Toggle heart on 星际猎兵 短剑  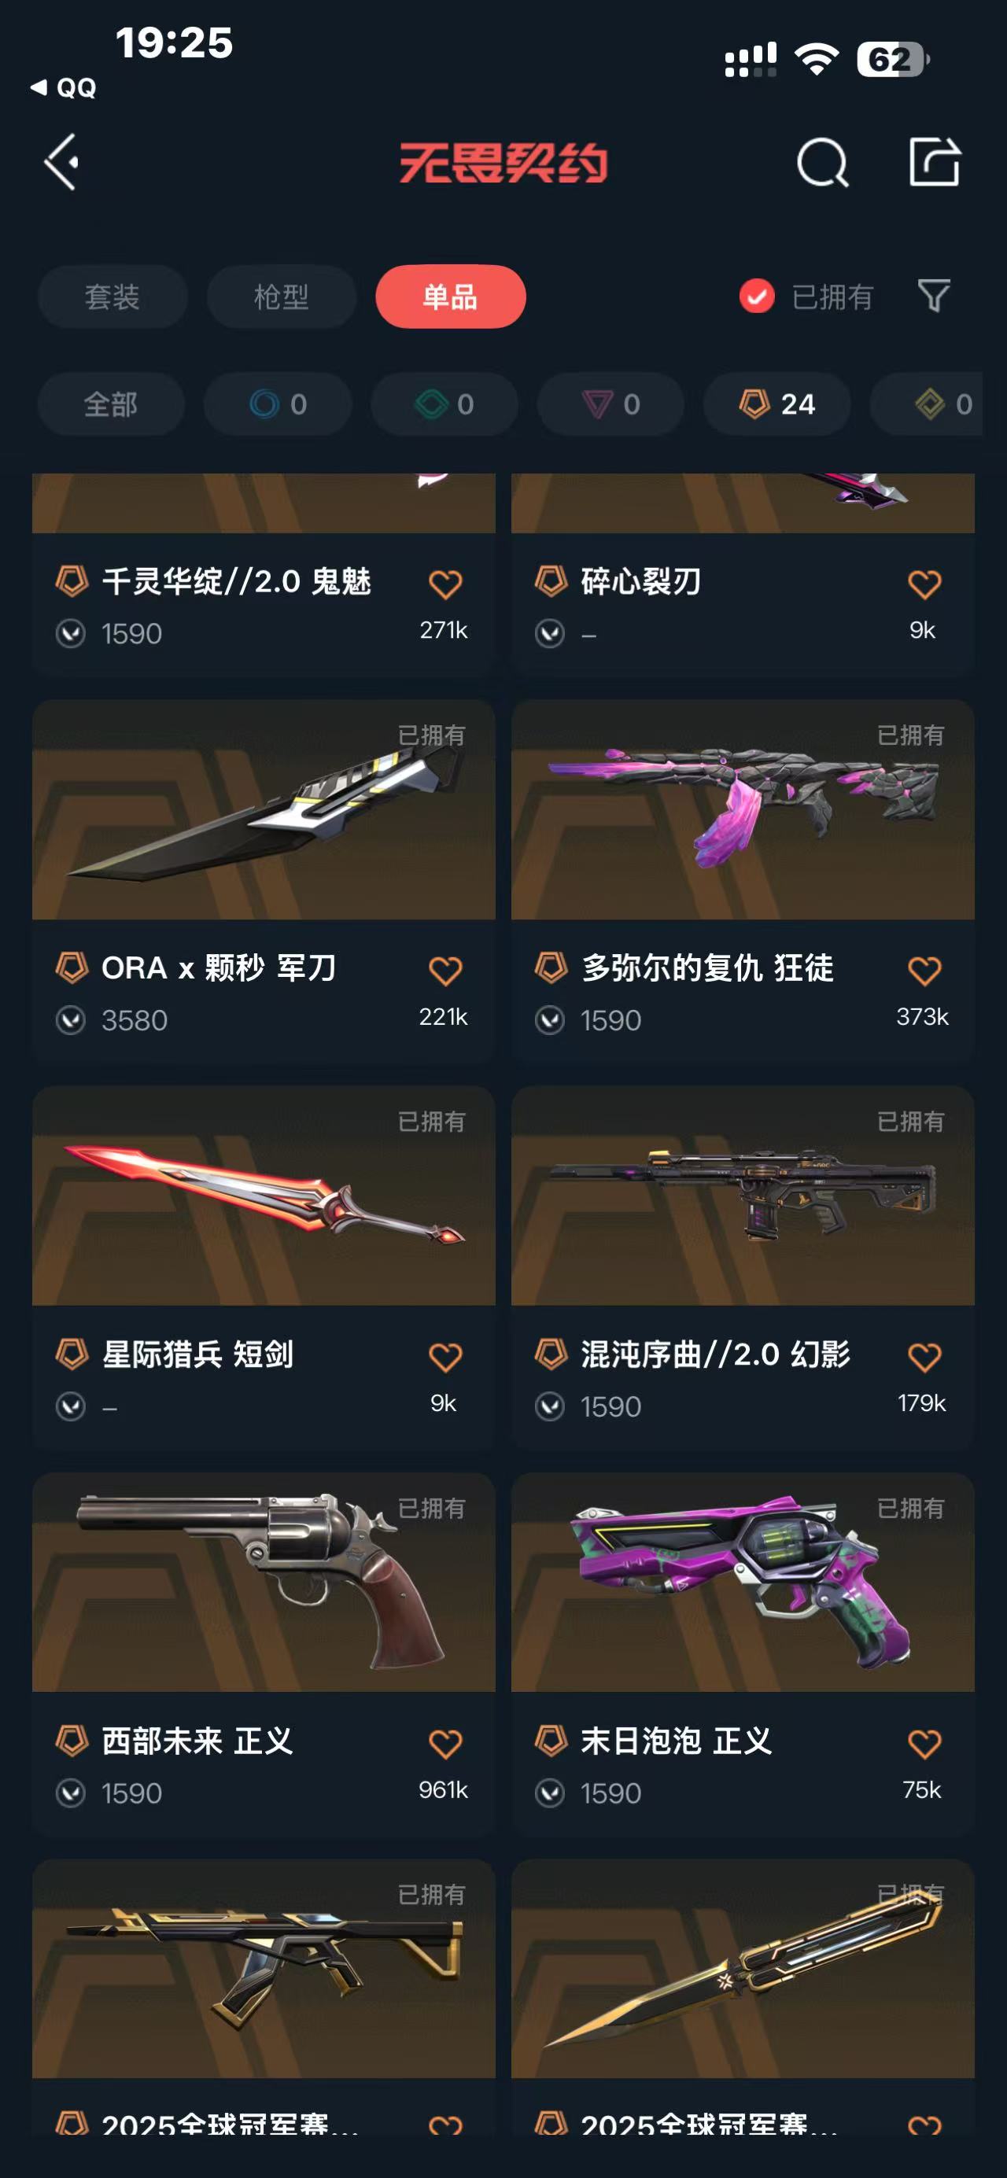point(445,1357)
